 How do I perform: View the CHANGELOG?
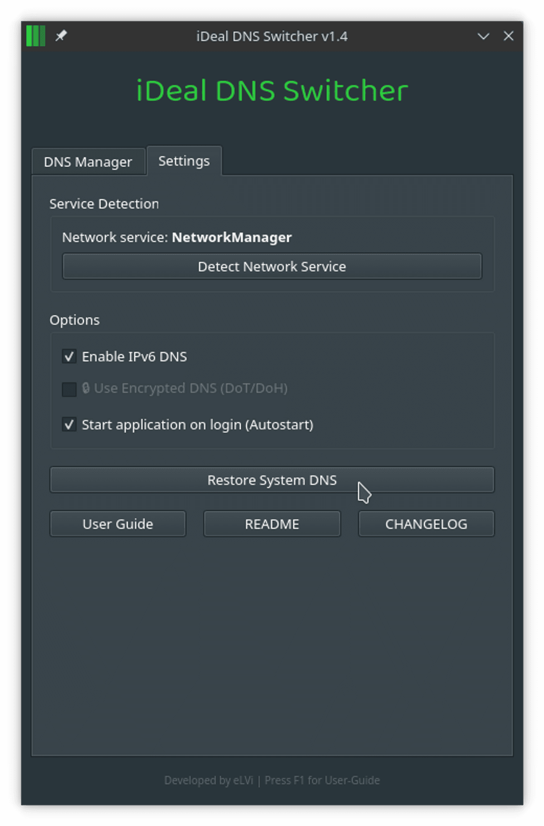[426, 524]
